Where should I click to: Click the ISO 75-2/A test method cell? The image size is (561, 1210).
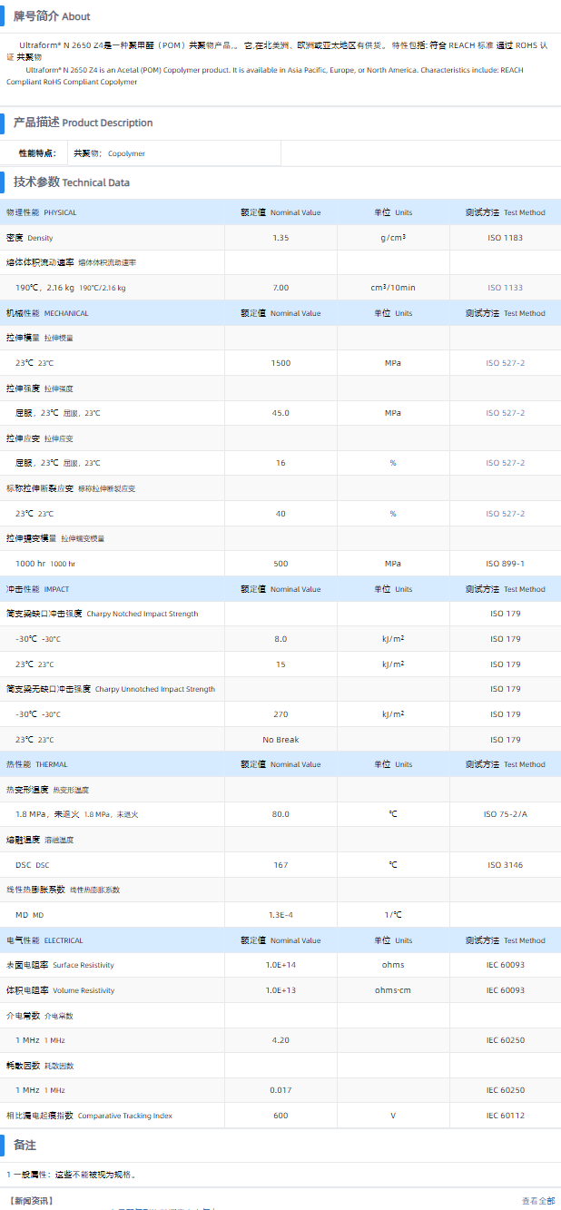pos(505,814)
